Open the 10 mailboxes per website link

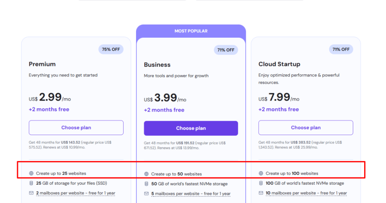[x=306, y=193]
